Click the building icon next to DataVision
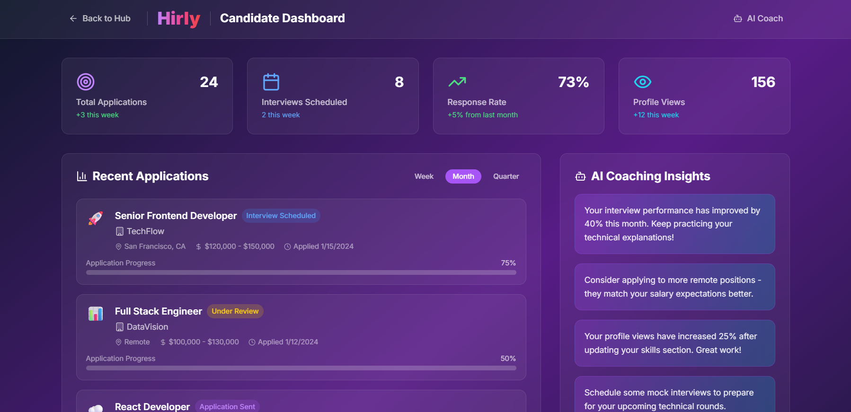This screenshot has height=412, width=851. coord(119,327)
